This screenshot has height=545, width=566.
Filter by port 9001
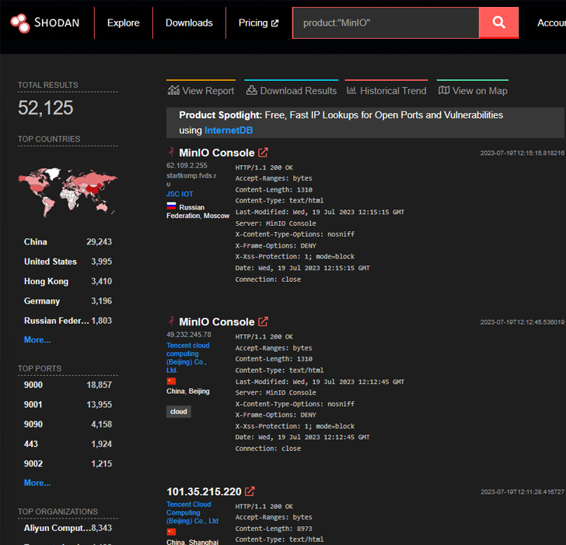click(x=68, y=404)
